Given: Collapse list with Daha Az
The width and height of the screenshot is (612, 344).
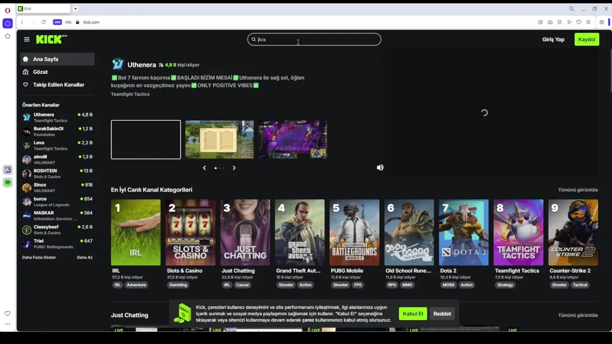Looking at the screenshot, I should point(85,257).
